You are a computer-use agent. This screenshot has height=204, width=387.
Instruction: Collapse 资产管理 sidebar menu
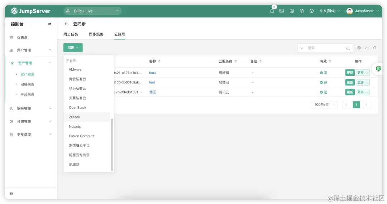tap(31, 63)
